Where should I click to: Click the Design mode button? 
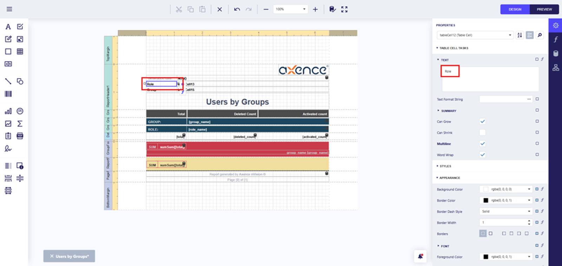tap(515, 9)
